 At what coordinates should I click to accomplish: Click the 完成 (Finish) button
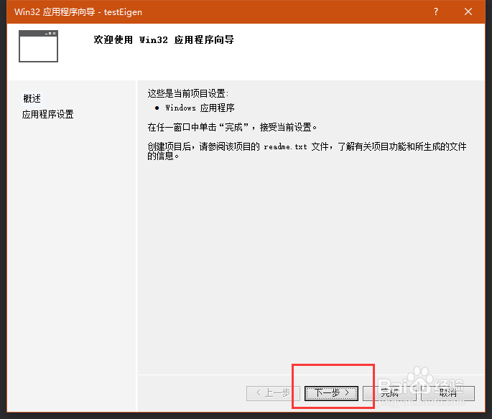coord(389,393)
